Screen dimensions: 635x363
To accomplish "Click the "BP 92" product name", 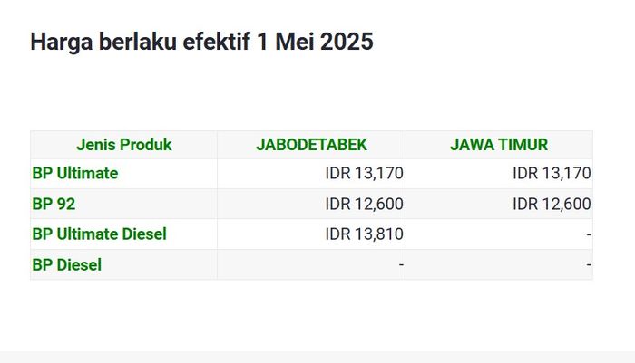I will tap(54, 204).
